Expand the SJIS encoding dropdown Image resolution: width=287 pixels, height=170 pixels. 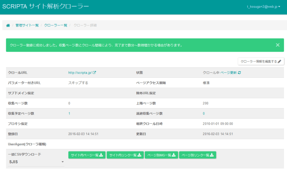coord(36,162)
